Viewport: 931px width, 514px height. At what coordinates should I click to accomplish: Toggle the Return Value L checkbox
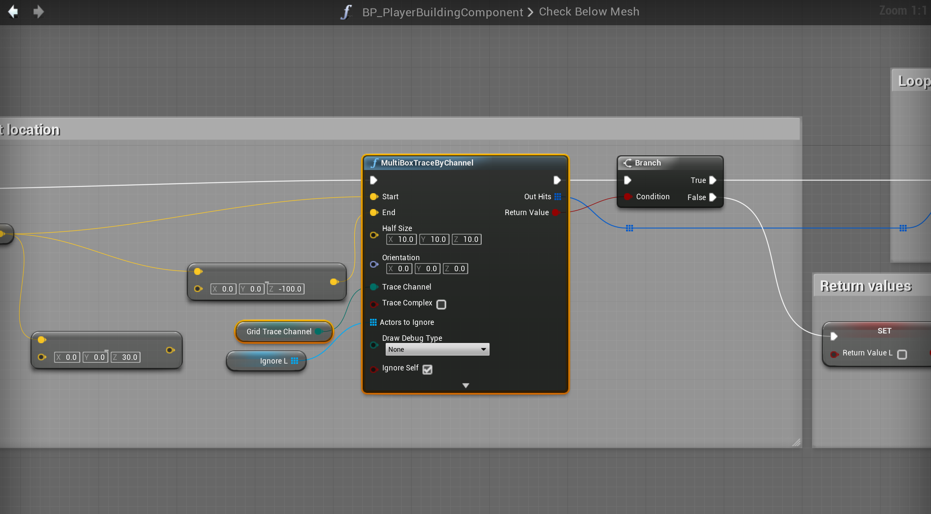(x=902, y=354)
